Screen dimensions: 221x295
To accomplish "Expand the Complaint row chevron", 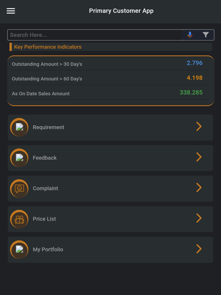I will (x=199, y=187).
